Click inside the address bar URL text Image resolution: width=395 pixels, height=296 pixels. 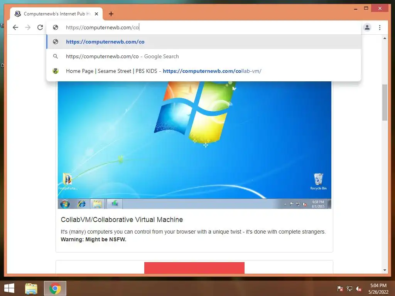point(102,27)
